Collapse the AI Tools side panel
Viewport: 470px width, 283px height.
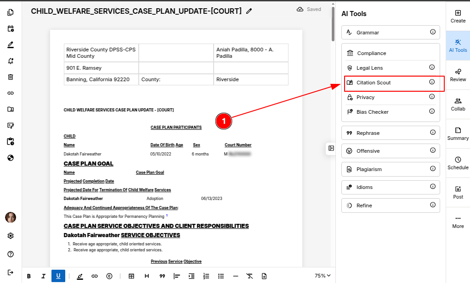tap(331, 148)
